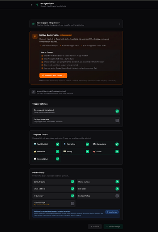Uncheck the Leads template filter
This screenshot has width=158, height=232.
click(x=117, y=152)
